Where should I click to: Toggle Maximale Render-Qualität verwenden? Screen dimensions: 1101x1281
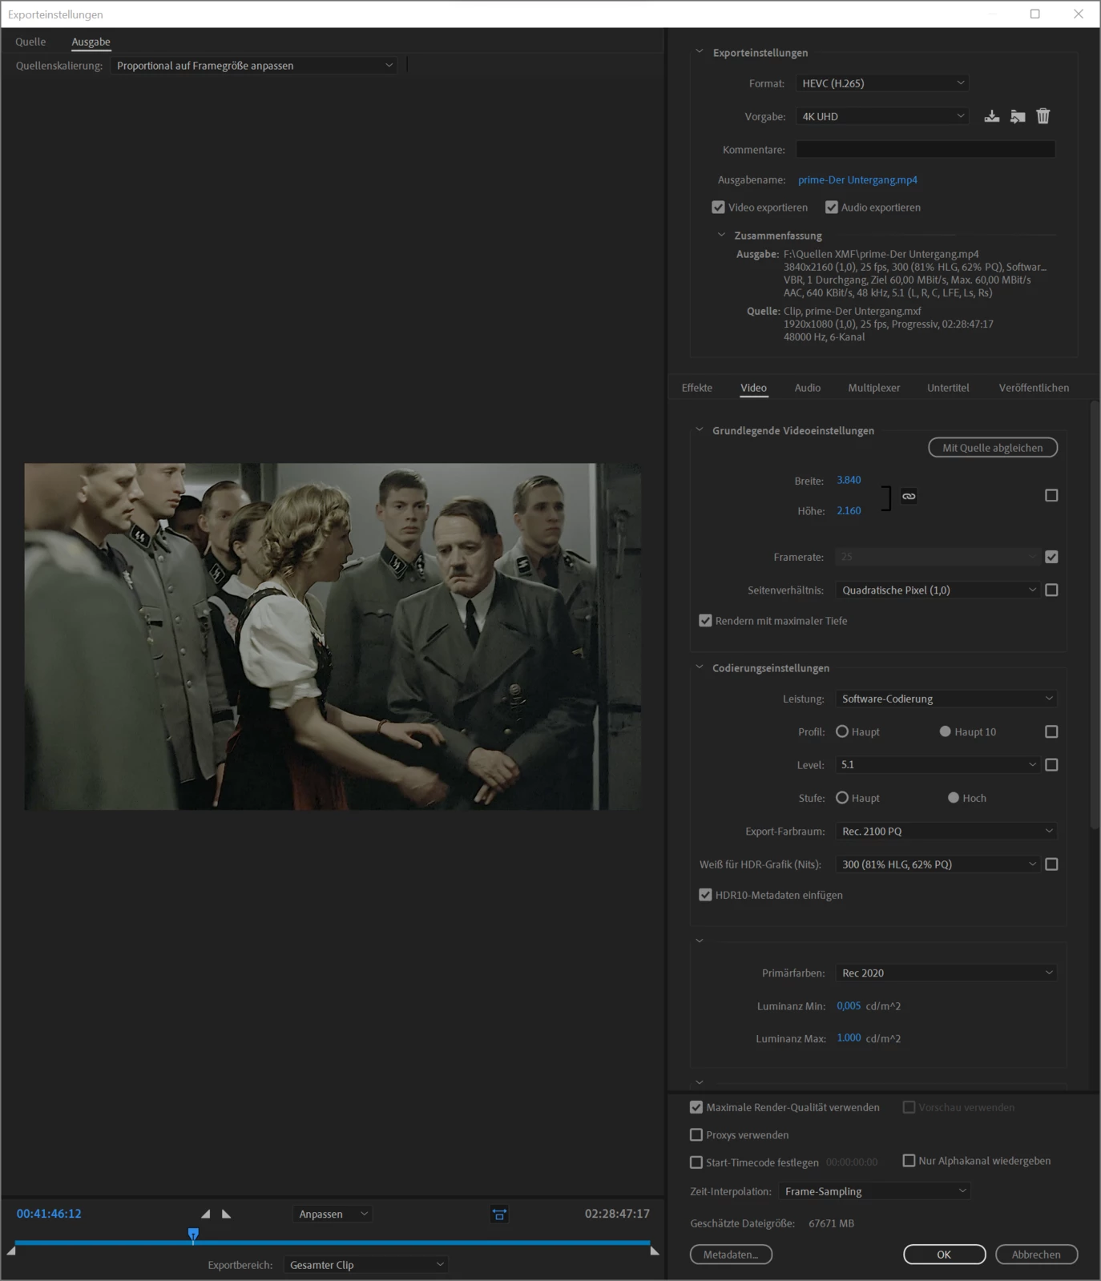tap(696, 1107)
